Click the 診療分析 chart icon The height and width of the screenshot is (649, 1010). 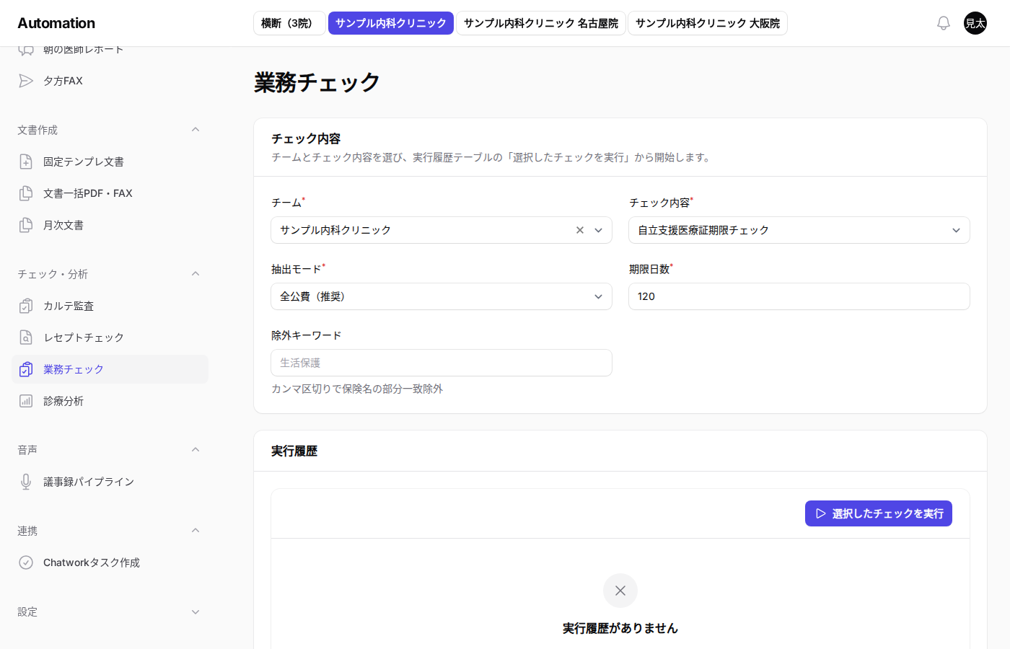(x=26, y=401)
